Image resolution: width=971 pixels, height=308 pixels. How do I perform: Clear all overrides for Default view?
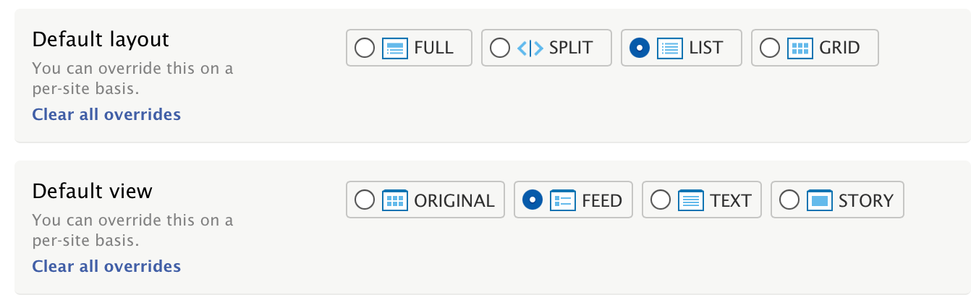coord(106,266)
